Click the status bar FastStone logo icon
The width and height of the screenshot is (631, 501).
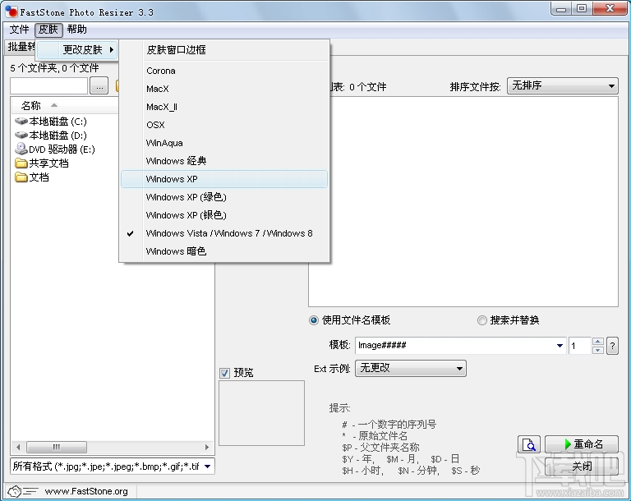(x=22, y=491)
